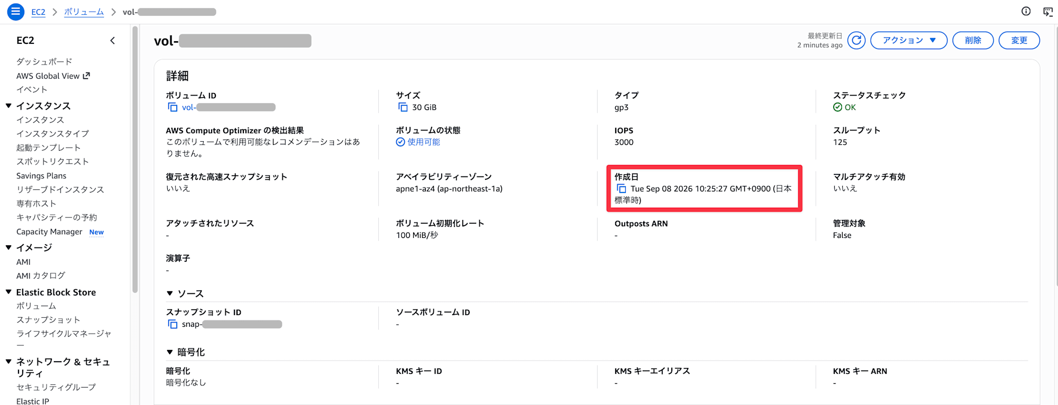Open 起動テンプレート in the sidebar
The height and width of the screenshot is (405, 1058).
(x=49, y=148)
